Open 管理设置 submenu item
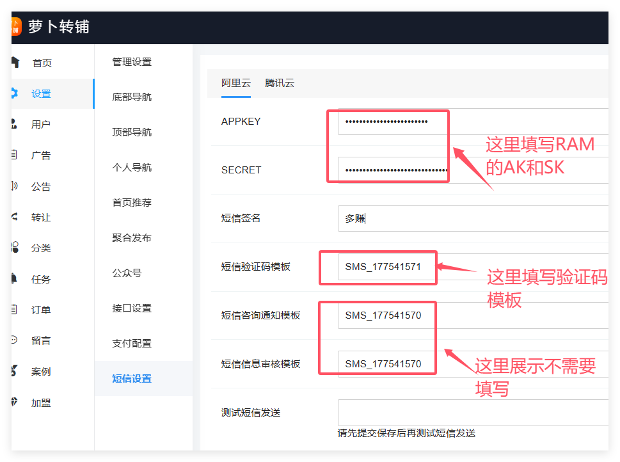The height and width of the screenshot is (462, 620). [x=132, y=61]
